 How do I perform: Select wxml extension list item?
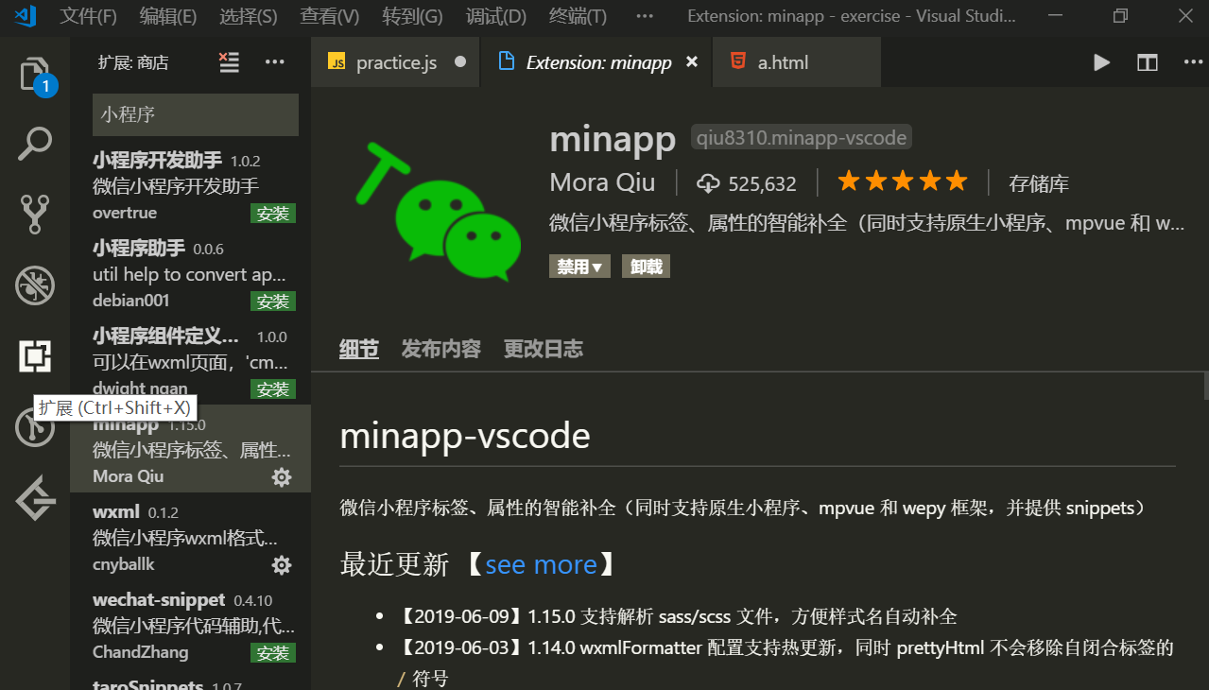click(x=190, y=538)
